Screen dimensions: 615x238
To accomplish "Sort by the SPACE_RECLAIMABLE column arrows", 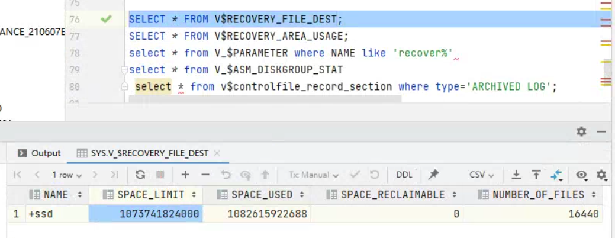I will click(x=454, y=194).
